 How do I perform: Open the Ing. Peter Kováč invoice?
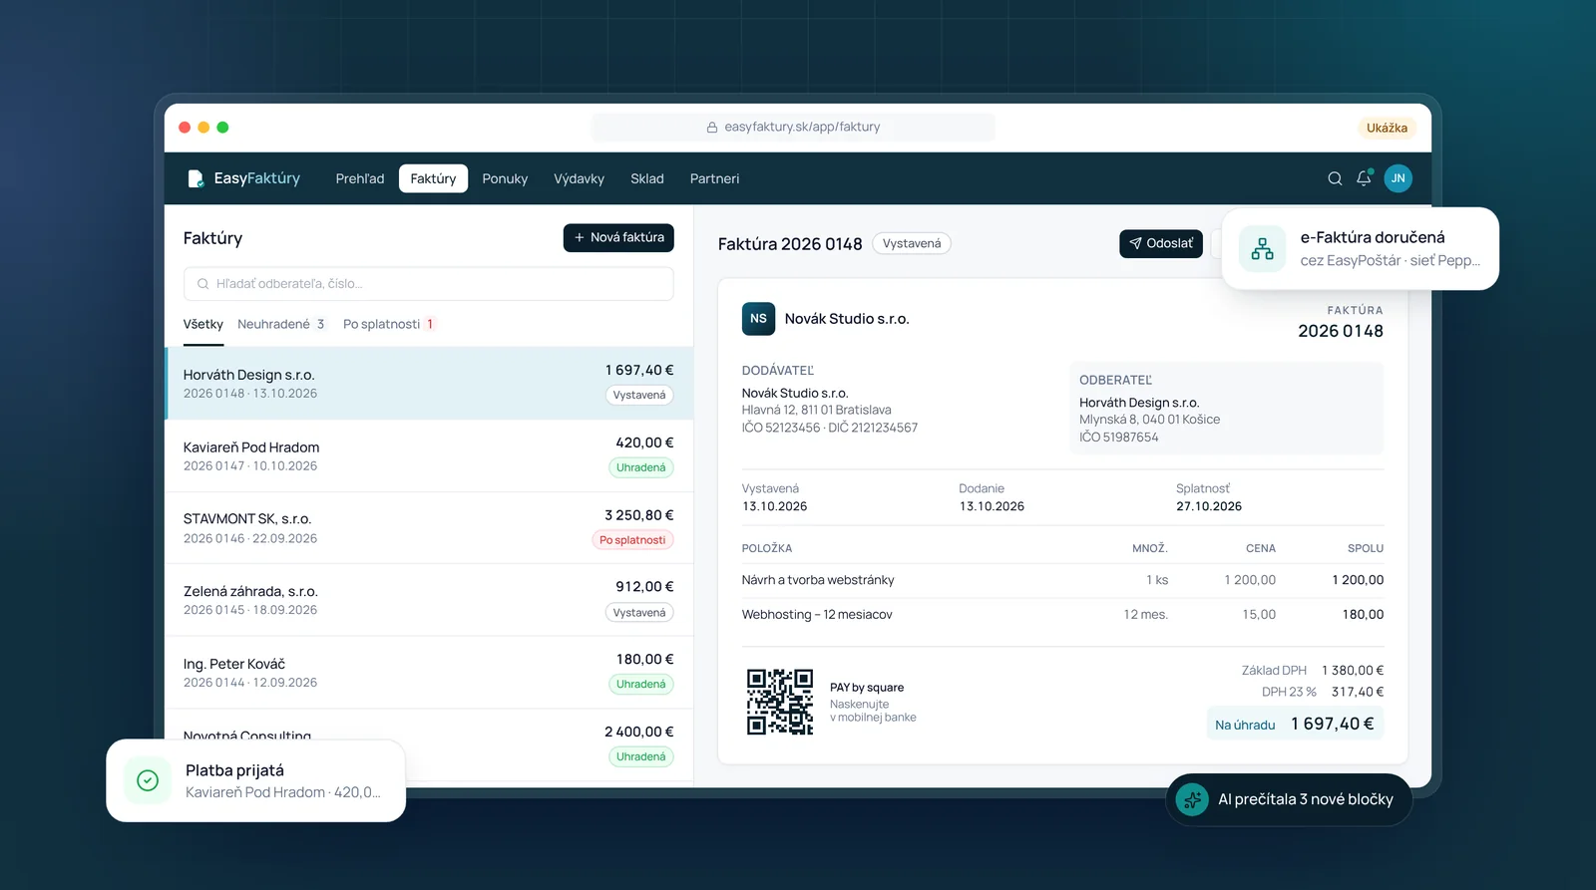429,673
